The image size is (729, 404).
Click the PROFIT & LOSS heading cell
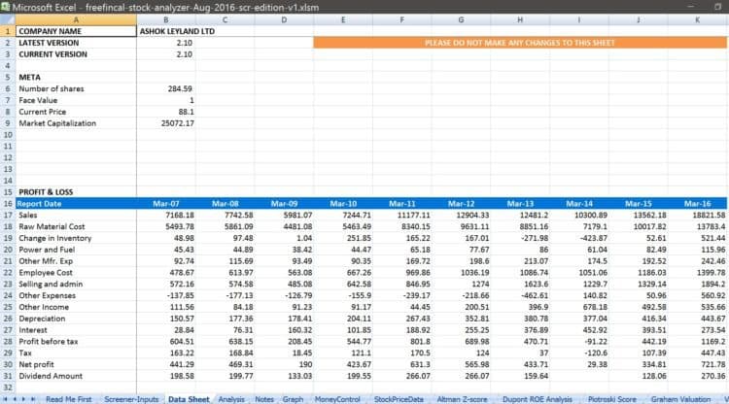pyautogui.click(x=76, y=192)
